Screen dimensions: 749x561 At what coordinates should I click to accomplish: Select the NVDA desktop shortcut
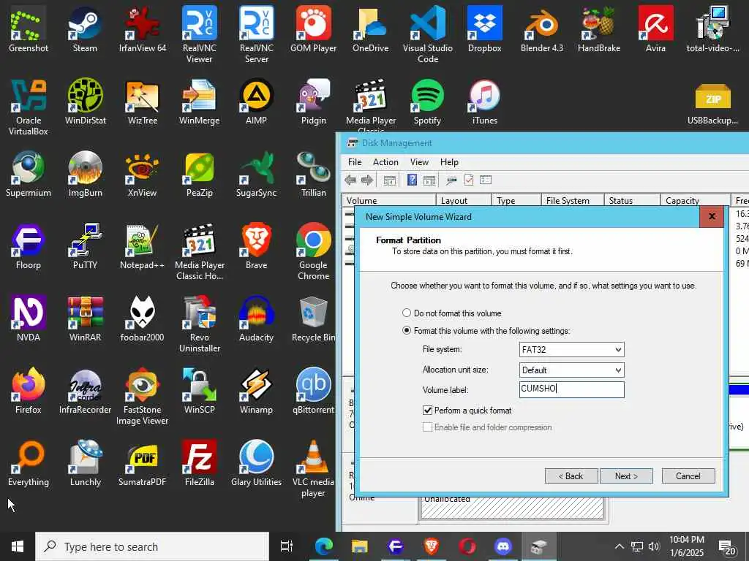[x=29, y=319]
